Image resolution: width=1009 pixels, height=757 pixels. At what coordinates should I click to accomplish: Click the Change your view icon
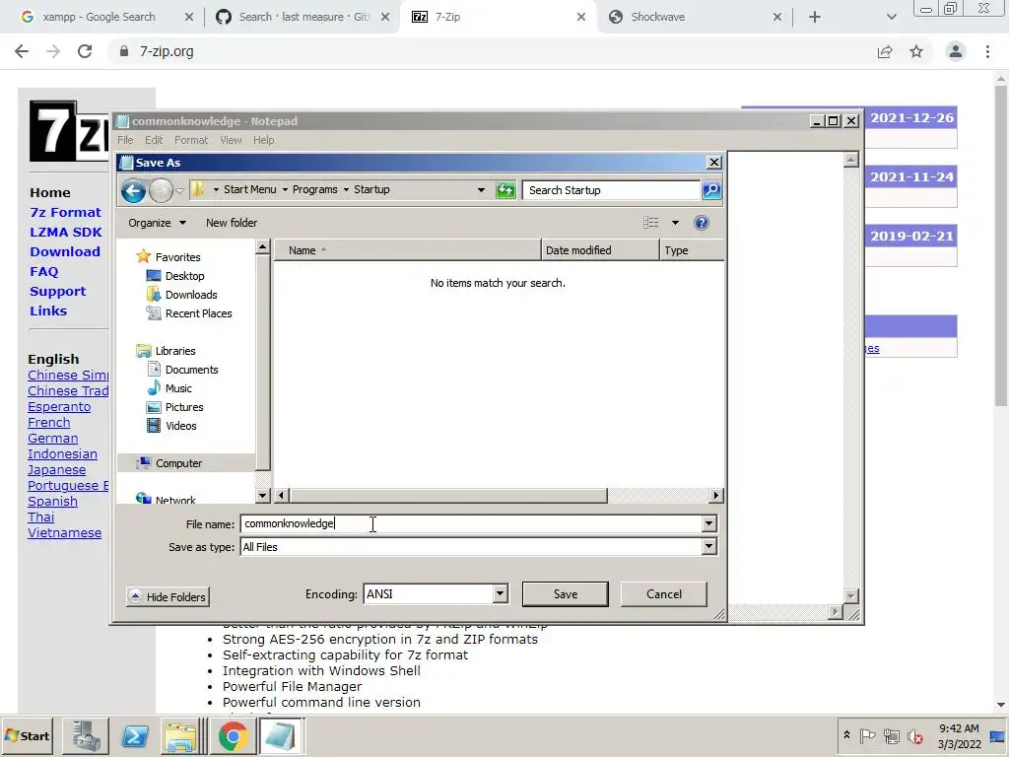tap(651, 223)
